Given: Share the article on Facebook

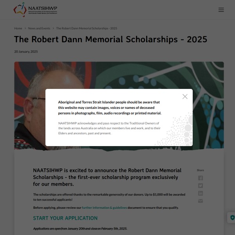Looking at the screenshot, I should (x=201, y=178).
